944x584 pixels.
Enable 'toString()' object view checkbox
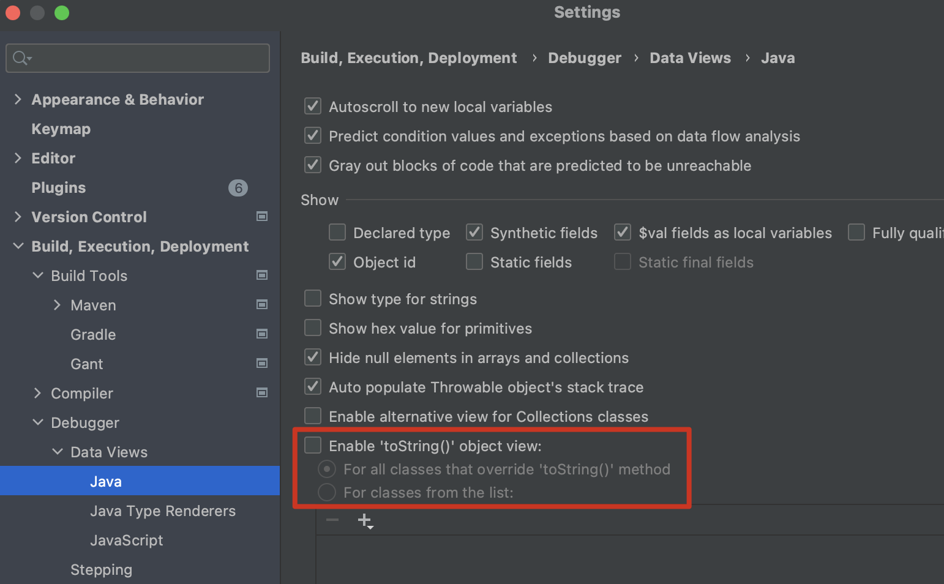(313, 445)
